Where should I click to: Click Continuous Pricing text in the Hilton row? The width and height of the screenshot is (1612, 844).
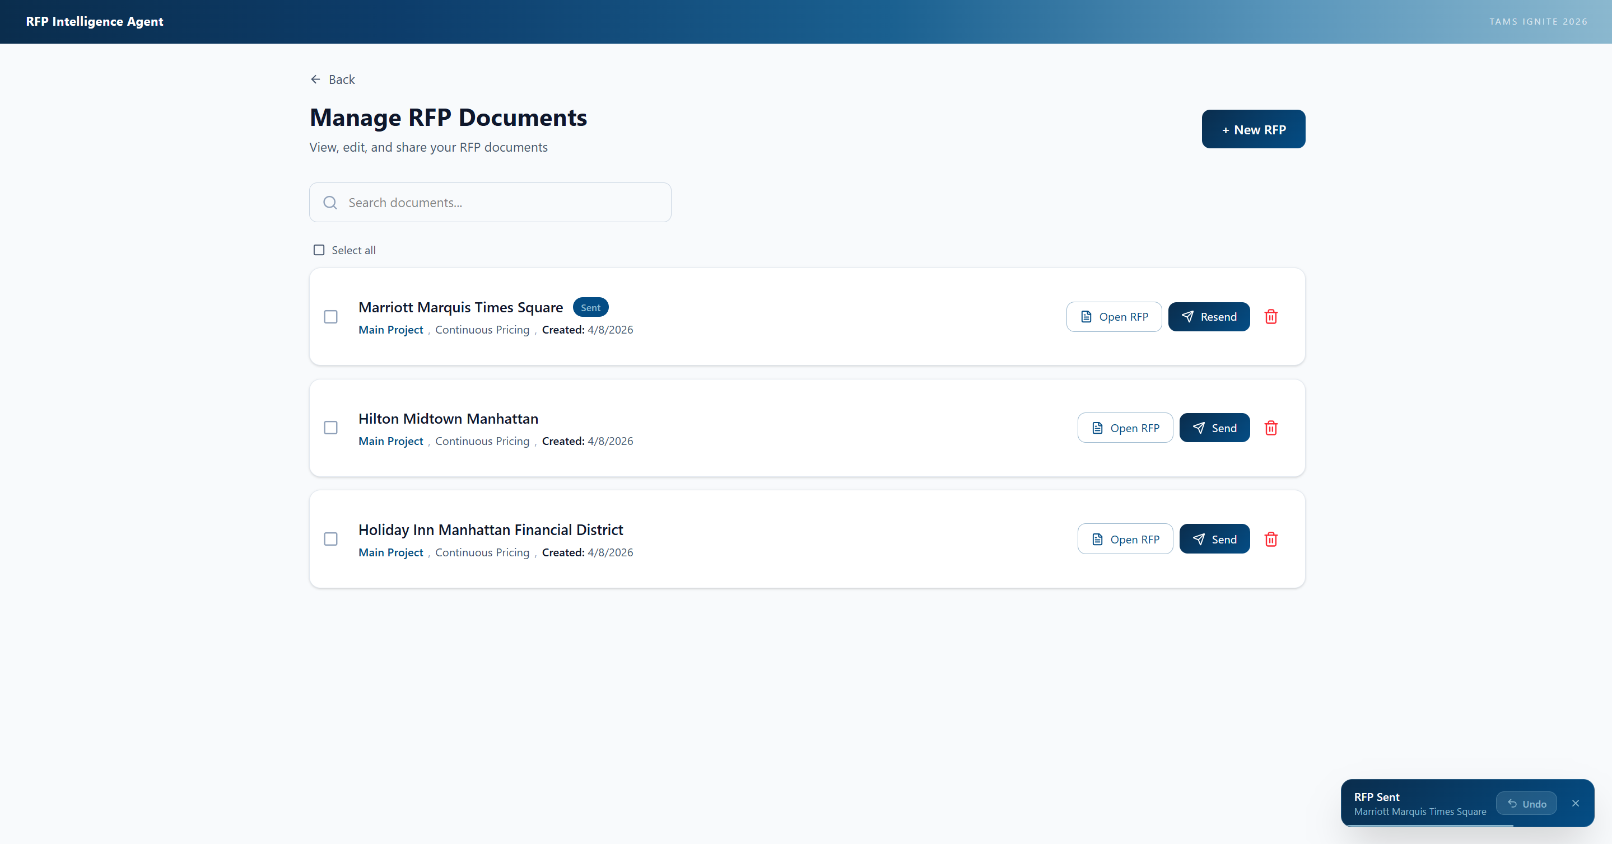click(482, 442)
